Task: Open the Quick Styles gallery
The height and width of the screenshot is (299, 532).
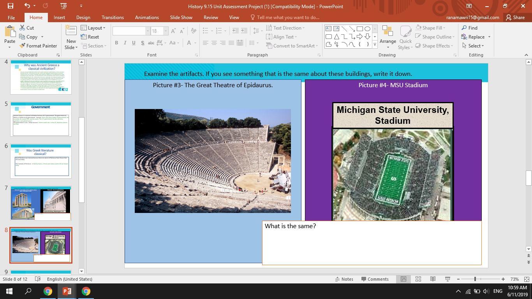Action: tap(405, 37)
